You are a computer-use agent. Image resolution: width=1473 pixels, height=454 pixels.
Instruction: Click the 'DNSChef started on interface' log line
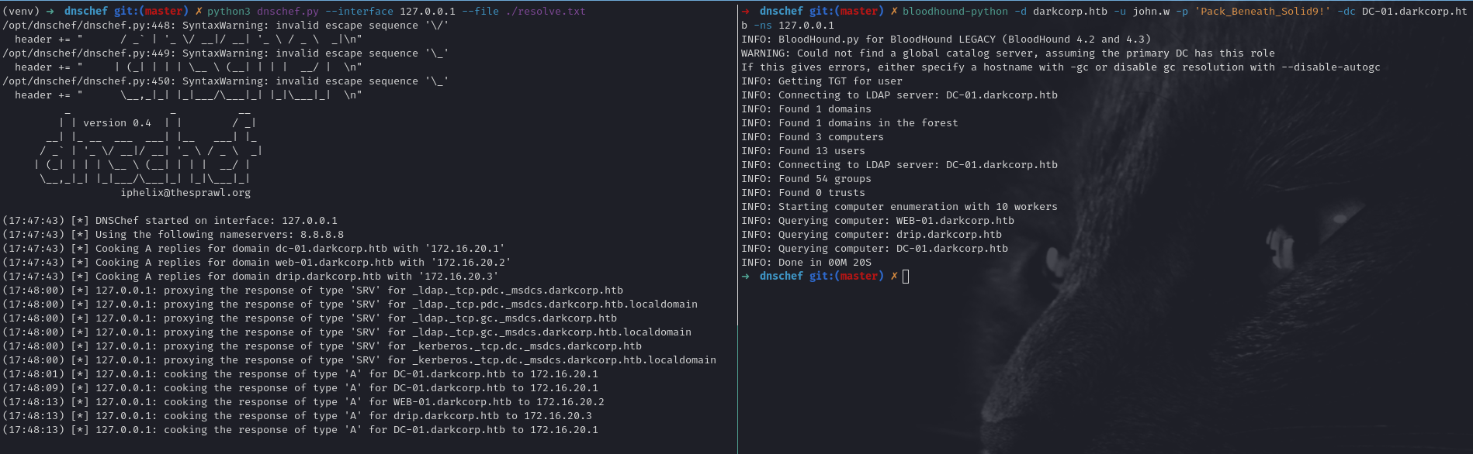170,221
